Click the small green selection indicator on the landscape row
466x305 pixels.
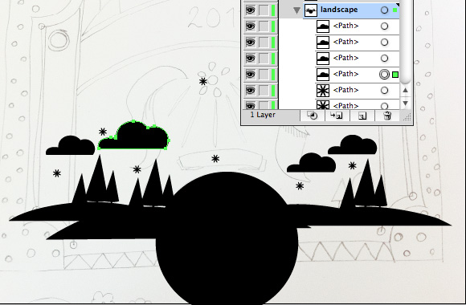coord(395,10)
